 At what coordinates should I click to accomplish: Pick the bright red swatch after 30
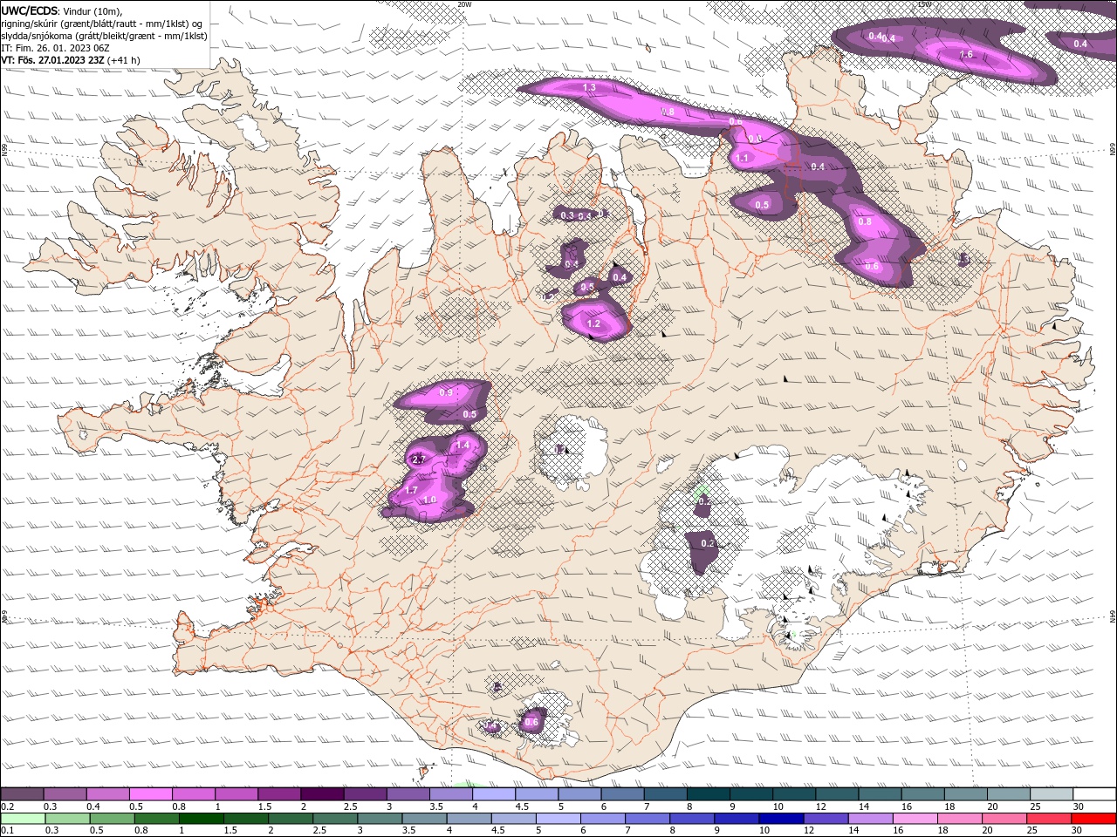click(1094, 819)
